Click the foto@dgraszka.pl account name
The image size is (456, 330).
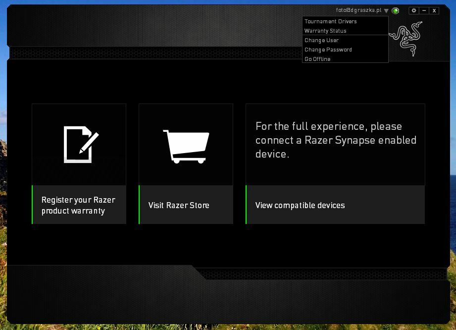358,10
